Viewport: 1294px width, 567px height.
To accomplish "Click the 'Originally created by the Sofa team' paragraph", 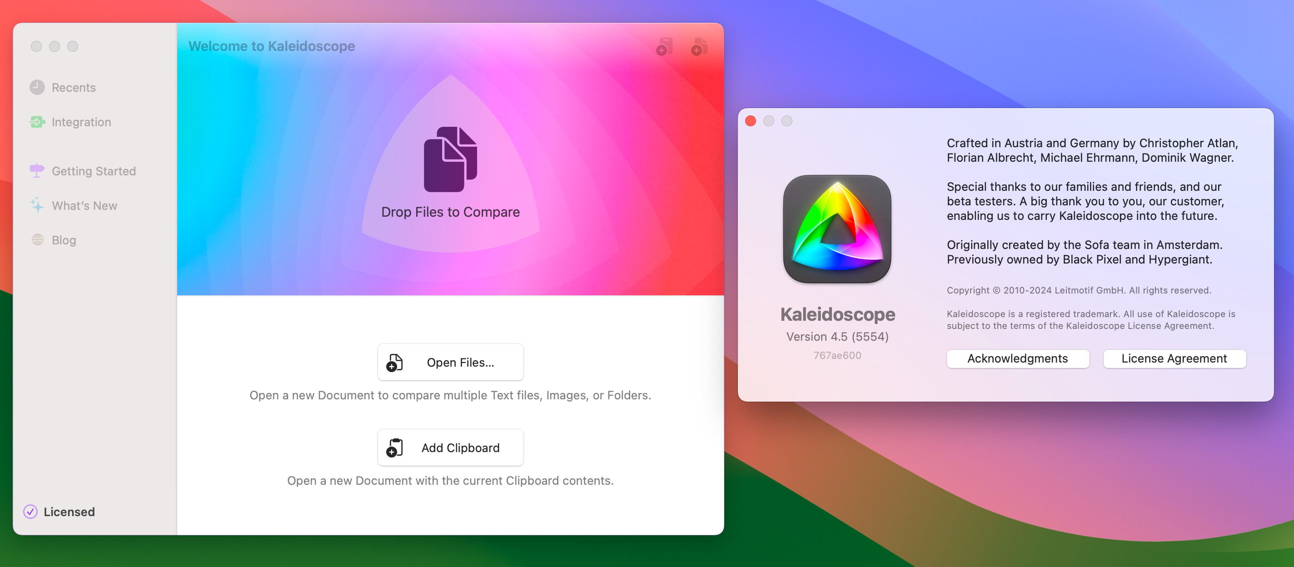I will [1084, 252].
